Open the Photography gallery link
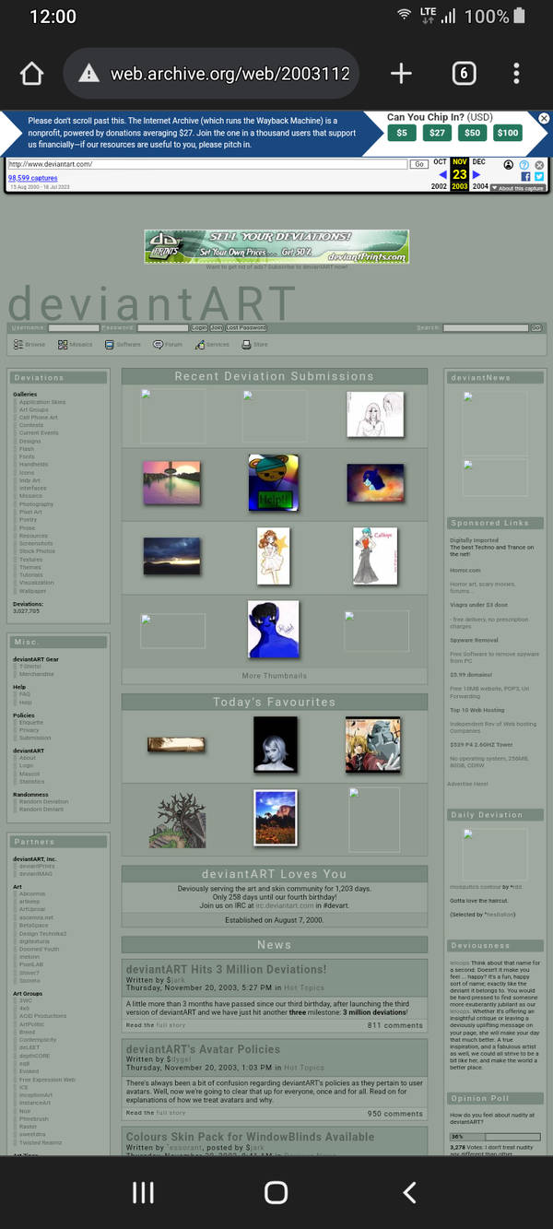This screenshot has height=1229, width=553. click(x=37, y=504)
